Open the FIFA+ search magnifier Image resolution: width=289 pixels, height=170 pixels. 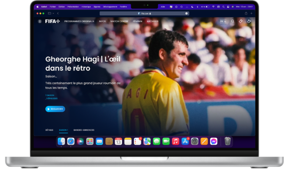click(233, 21)
